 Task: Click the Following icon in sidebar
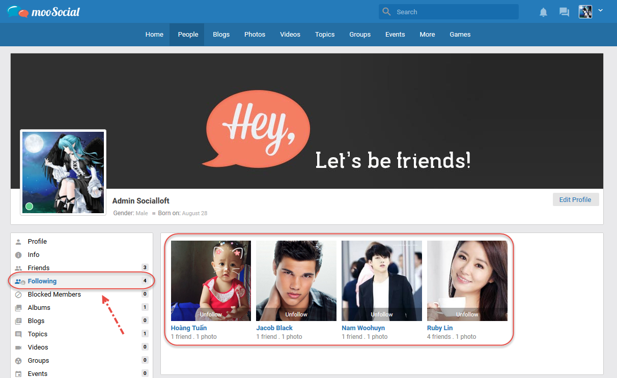tap(20, 281)
